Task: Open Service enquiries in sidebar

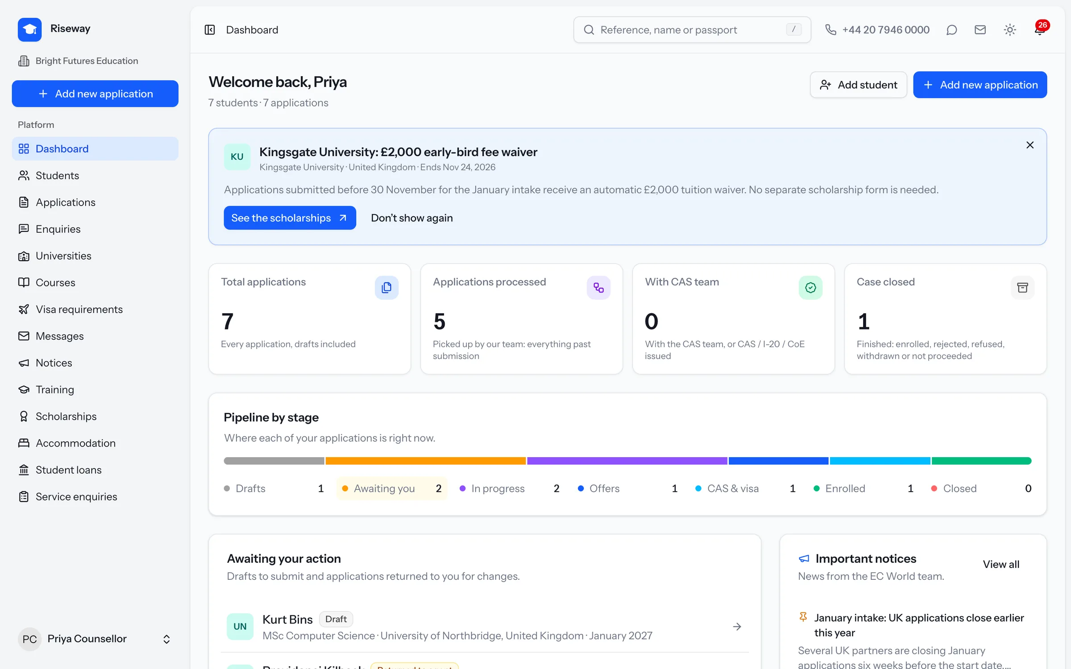Action: pyautogui.click(x=95, y=497)
